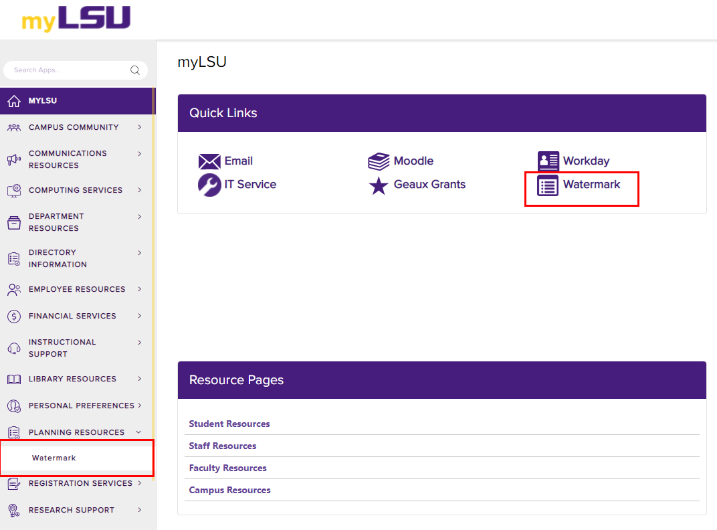The image size is (717, 530).
Task: Expand Department Resources chevron
Action: click(x=140, y=217)
